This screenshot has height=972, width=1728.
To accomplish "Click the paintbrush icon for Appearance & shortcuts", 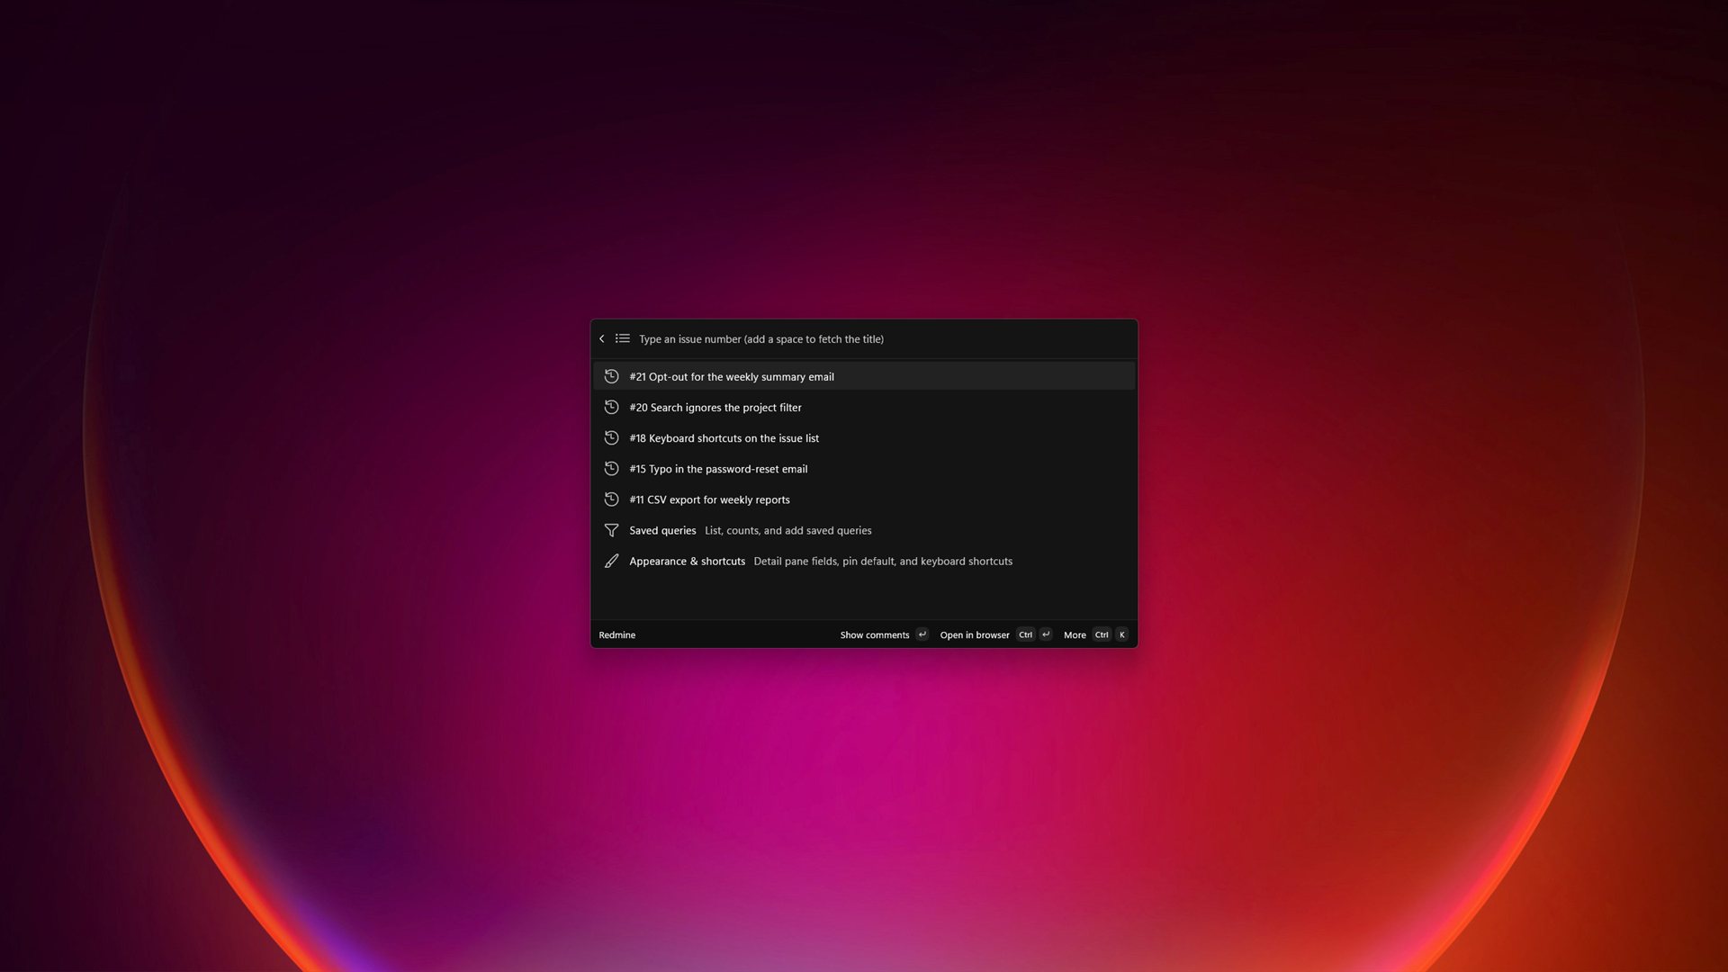I will point(611,561).
